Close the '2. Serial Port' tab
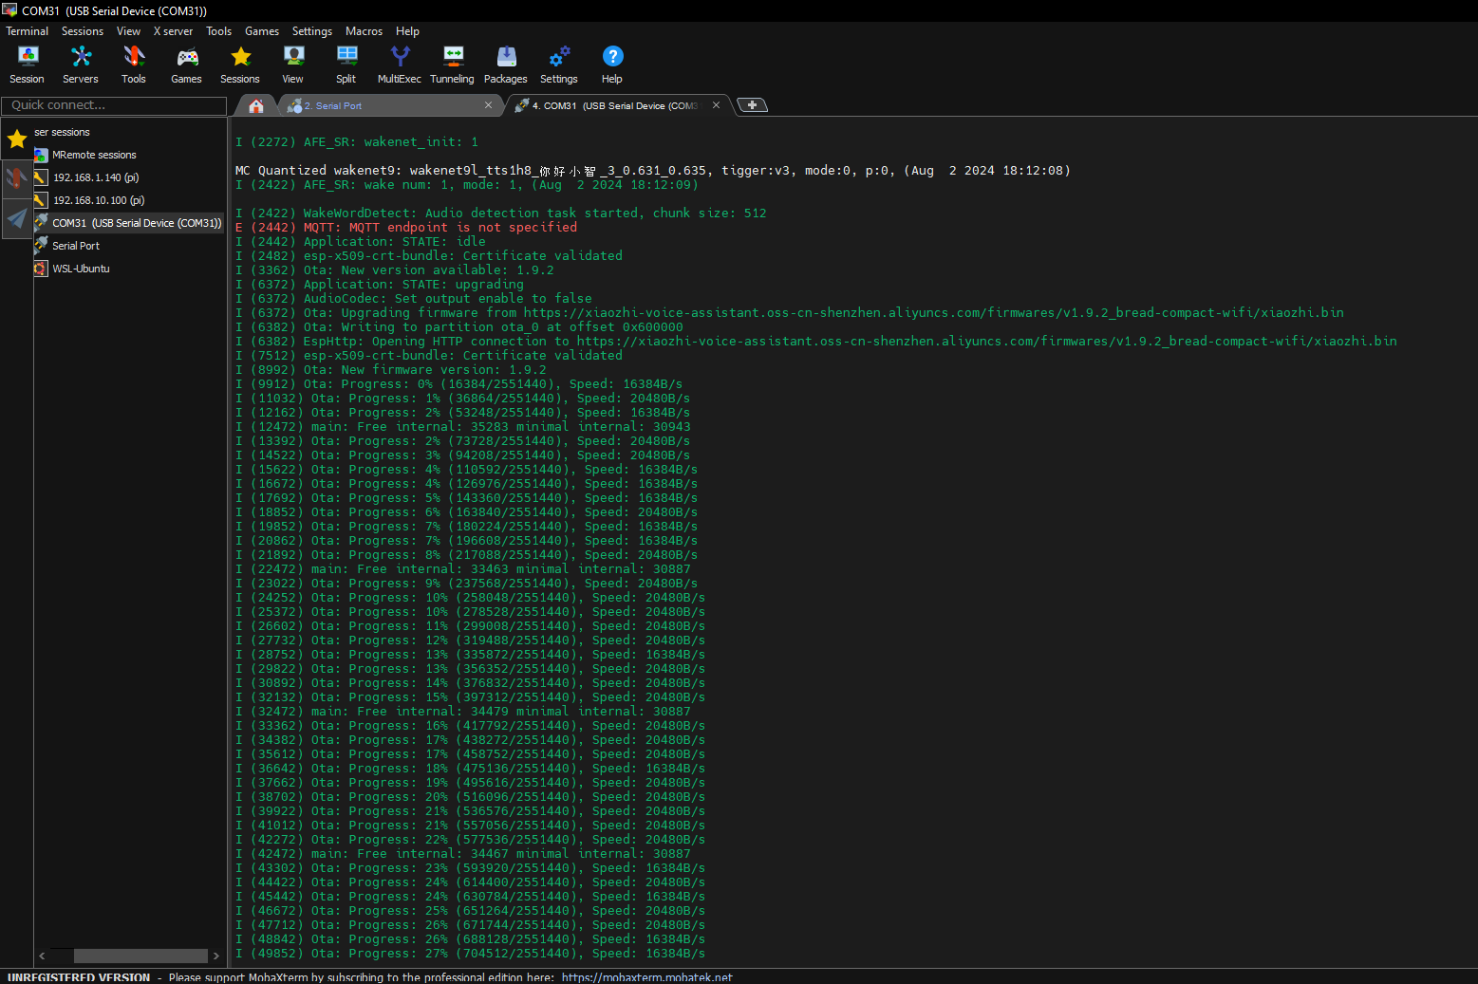 point(488,105)
